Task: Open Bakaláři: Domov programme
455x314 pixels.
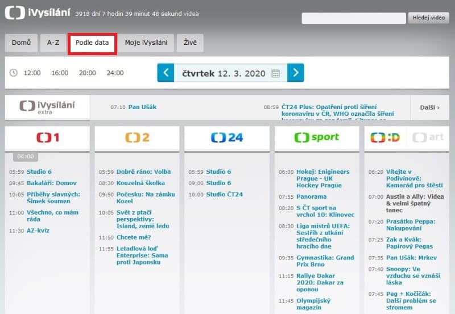Action: click(52, 183)
